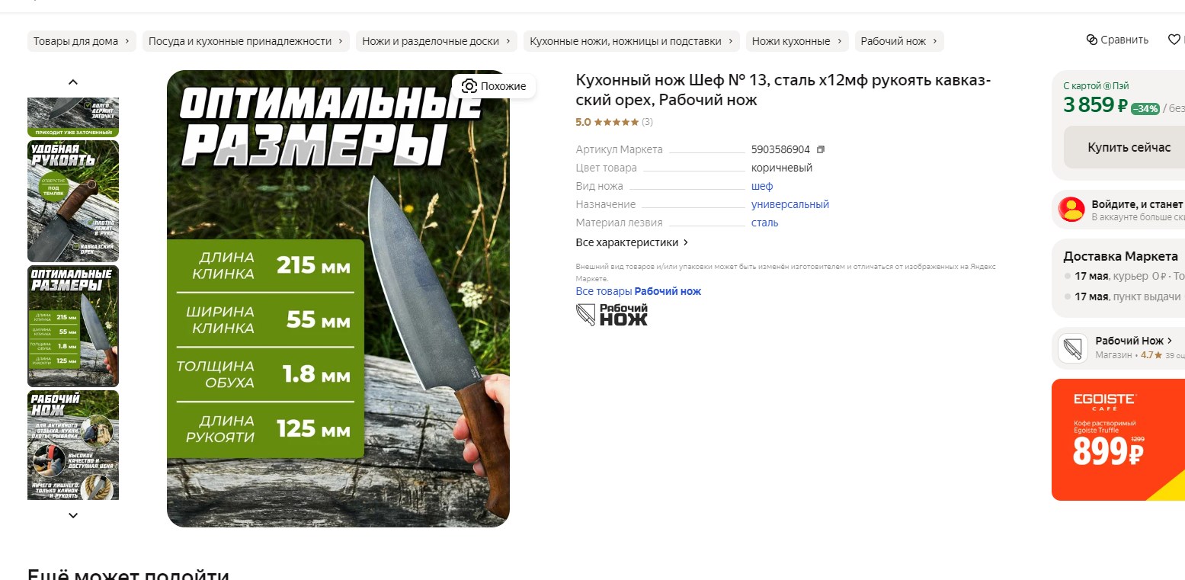Open Товары для дома breadcrumb
Viewport: 1185px width, 580px height.
[82, 41]
